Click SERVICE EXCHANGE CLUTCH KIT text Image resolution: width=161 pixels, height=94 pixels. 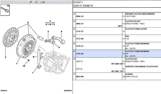142,66
